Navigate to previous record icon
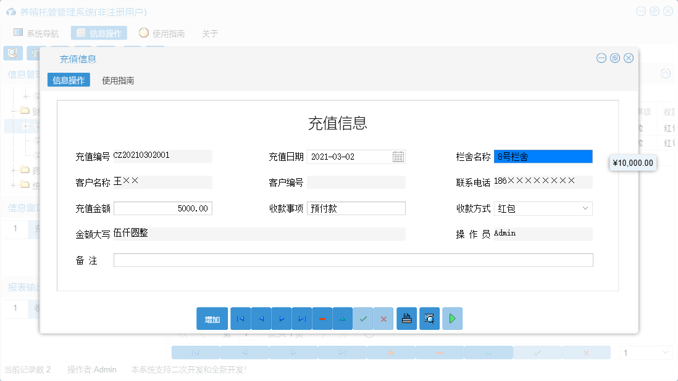This screenshot has height=381, width=678. click(261, 319)
